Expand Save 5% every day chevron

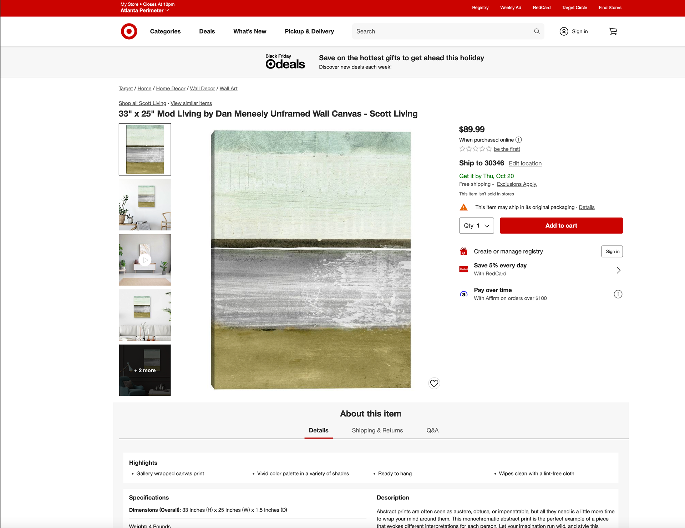pos(619,270)
